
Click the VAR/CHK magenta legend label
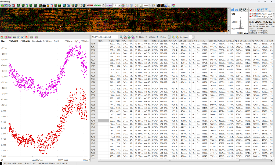pyautogui.click(x=26, y=41)
